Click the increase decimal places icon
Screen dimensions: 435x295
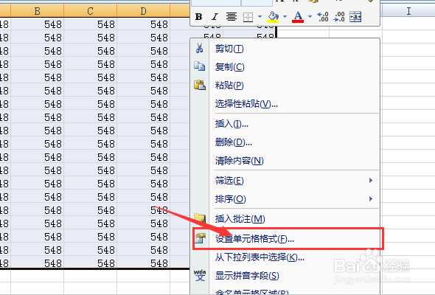[323, 17]
